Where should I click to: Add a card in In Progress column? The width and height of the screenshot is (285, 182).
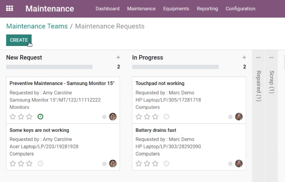tap(244, 57)
